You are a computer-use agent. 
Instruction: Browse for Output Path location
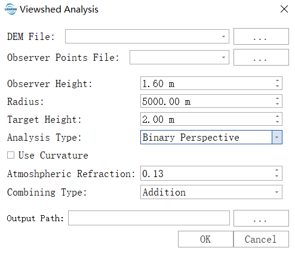coord(261,218)
